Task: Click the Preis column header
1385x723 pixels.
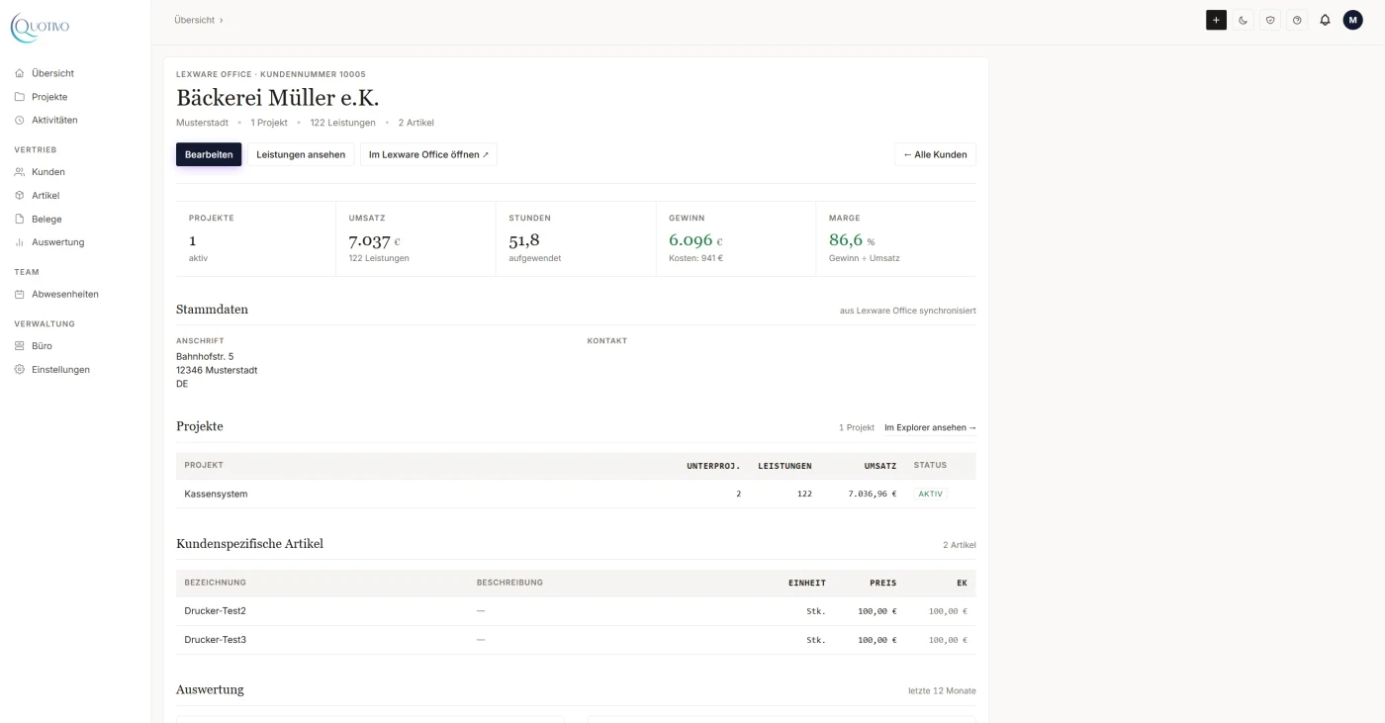Action: pos(883,584)
